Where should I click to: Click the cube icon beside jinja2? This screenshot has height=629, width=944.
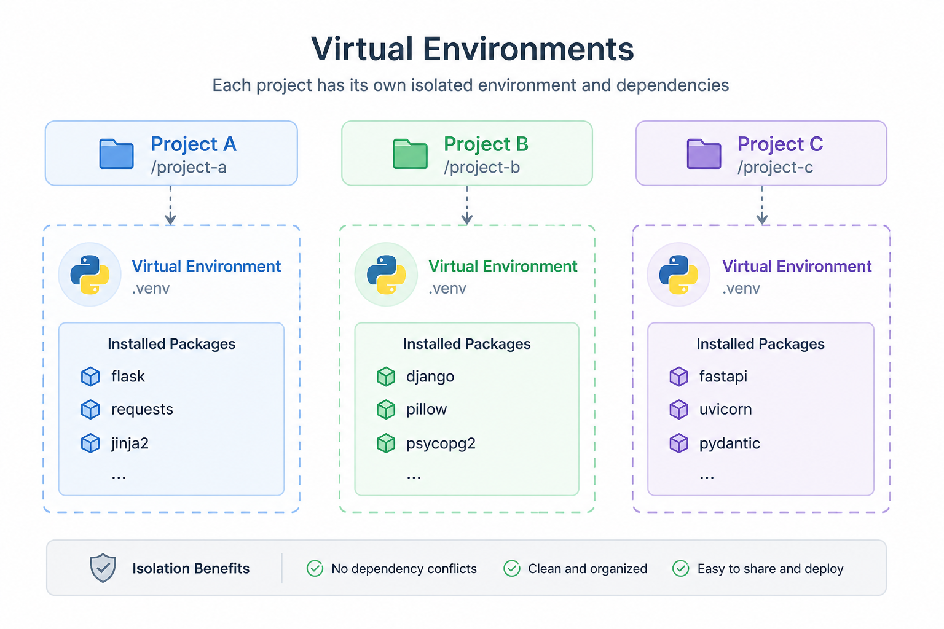[90, 443]
